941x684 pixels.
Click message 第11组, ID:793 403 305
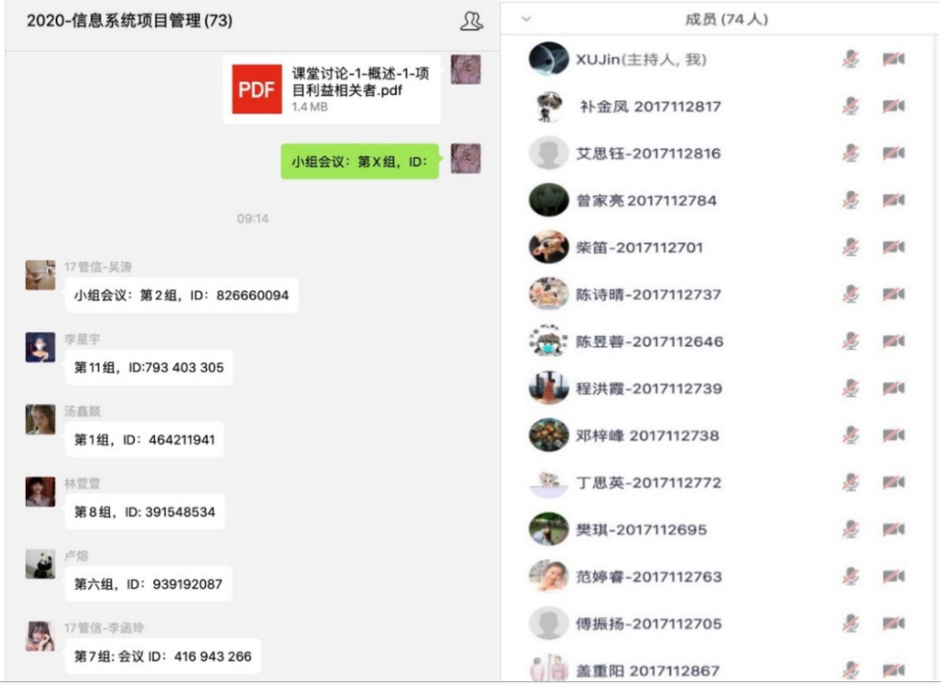coord(149,367)
